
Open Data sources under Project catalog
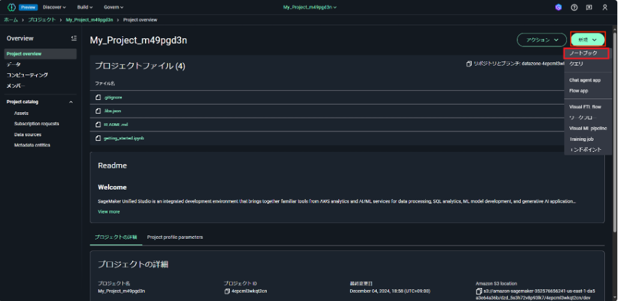point(27,135)
